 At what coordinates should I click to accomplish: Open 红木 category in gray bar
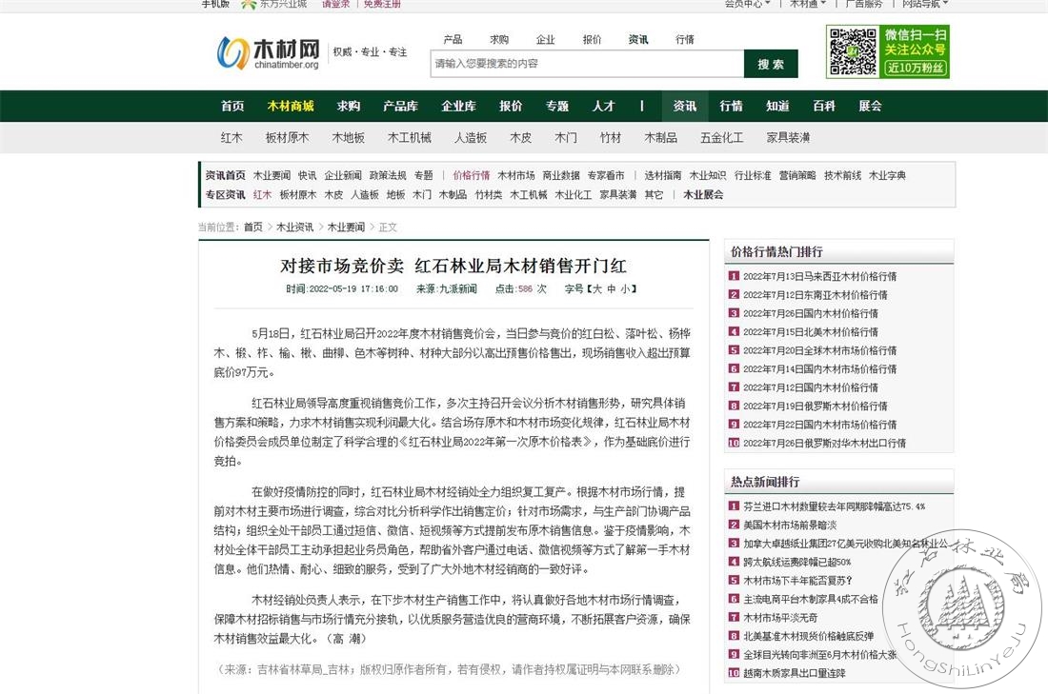(232, 138)
